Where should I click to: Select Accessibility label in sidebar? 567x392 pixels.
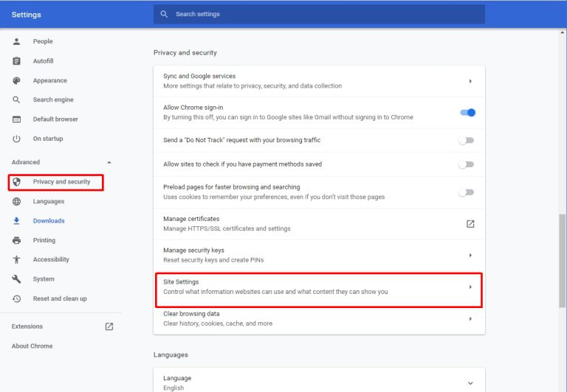(x=51, y=259)
